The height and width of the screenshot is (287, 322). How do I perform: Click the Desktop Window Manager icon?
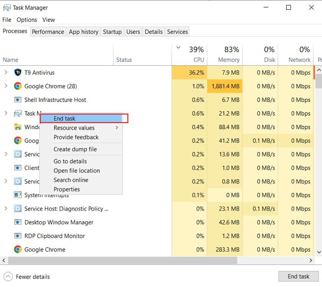tap(17, 222)
